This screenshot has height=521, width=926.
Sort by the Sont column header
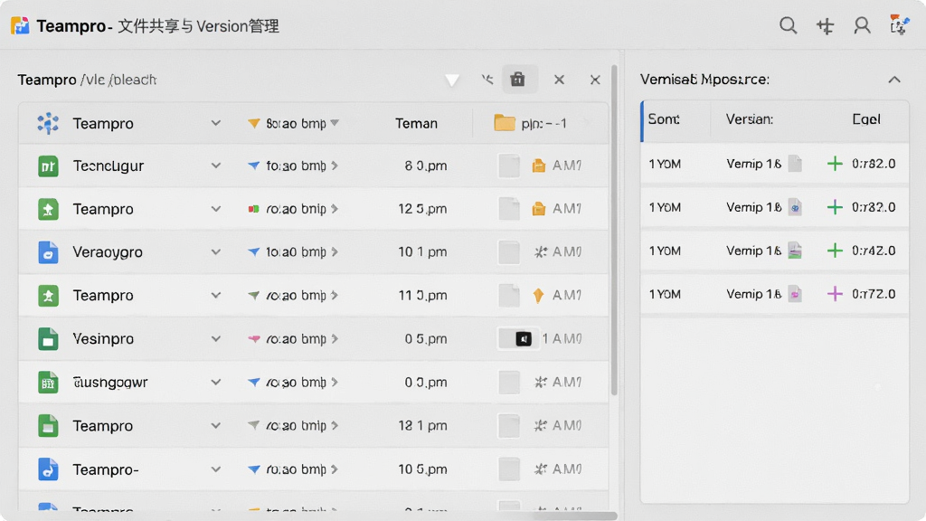(x=664, y=119)
